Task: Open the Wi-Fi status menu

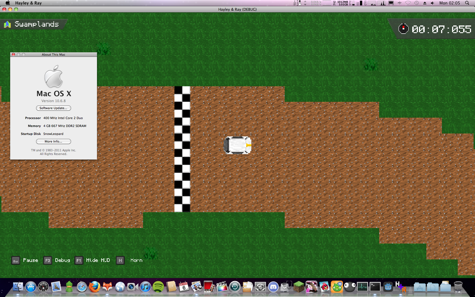Action: click(408, 3)
